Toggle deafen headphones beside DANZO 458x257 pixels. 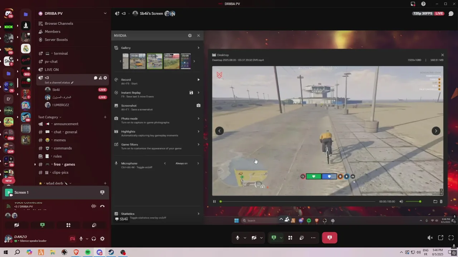coord(94,239)
